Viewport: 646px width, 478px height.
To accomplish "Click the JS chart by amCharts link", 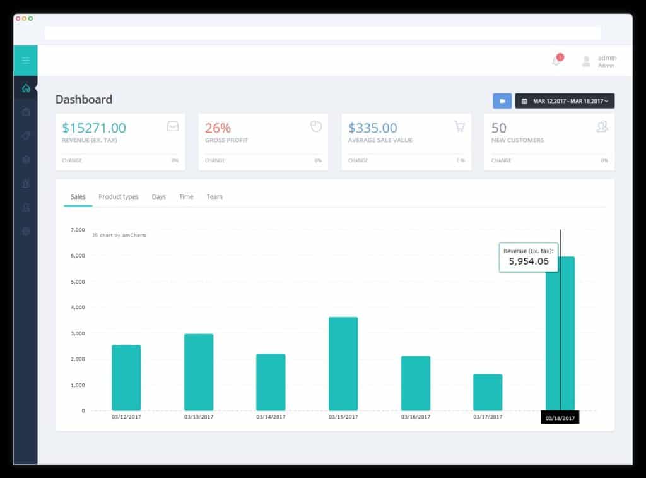I will tap(119, 235).
